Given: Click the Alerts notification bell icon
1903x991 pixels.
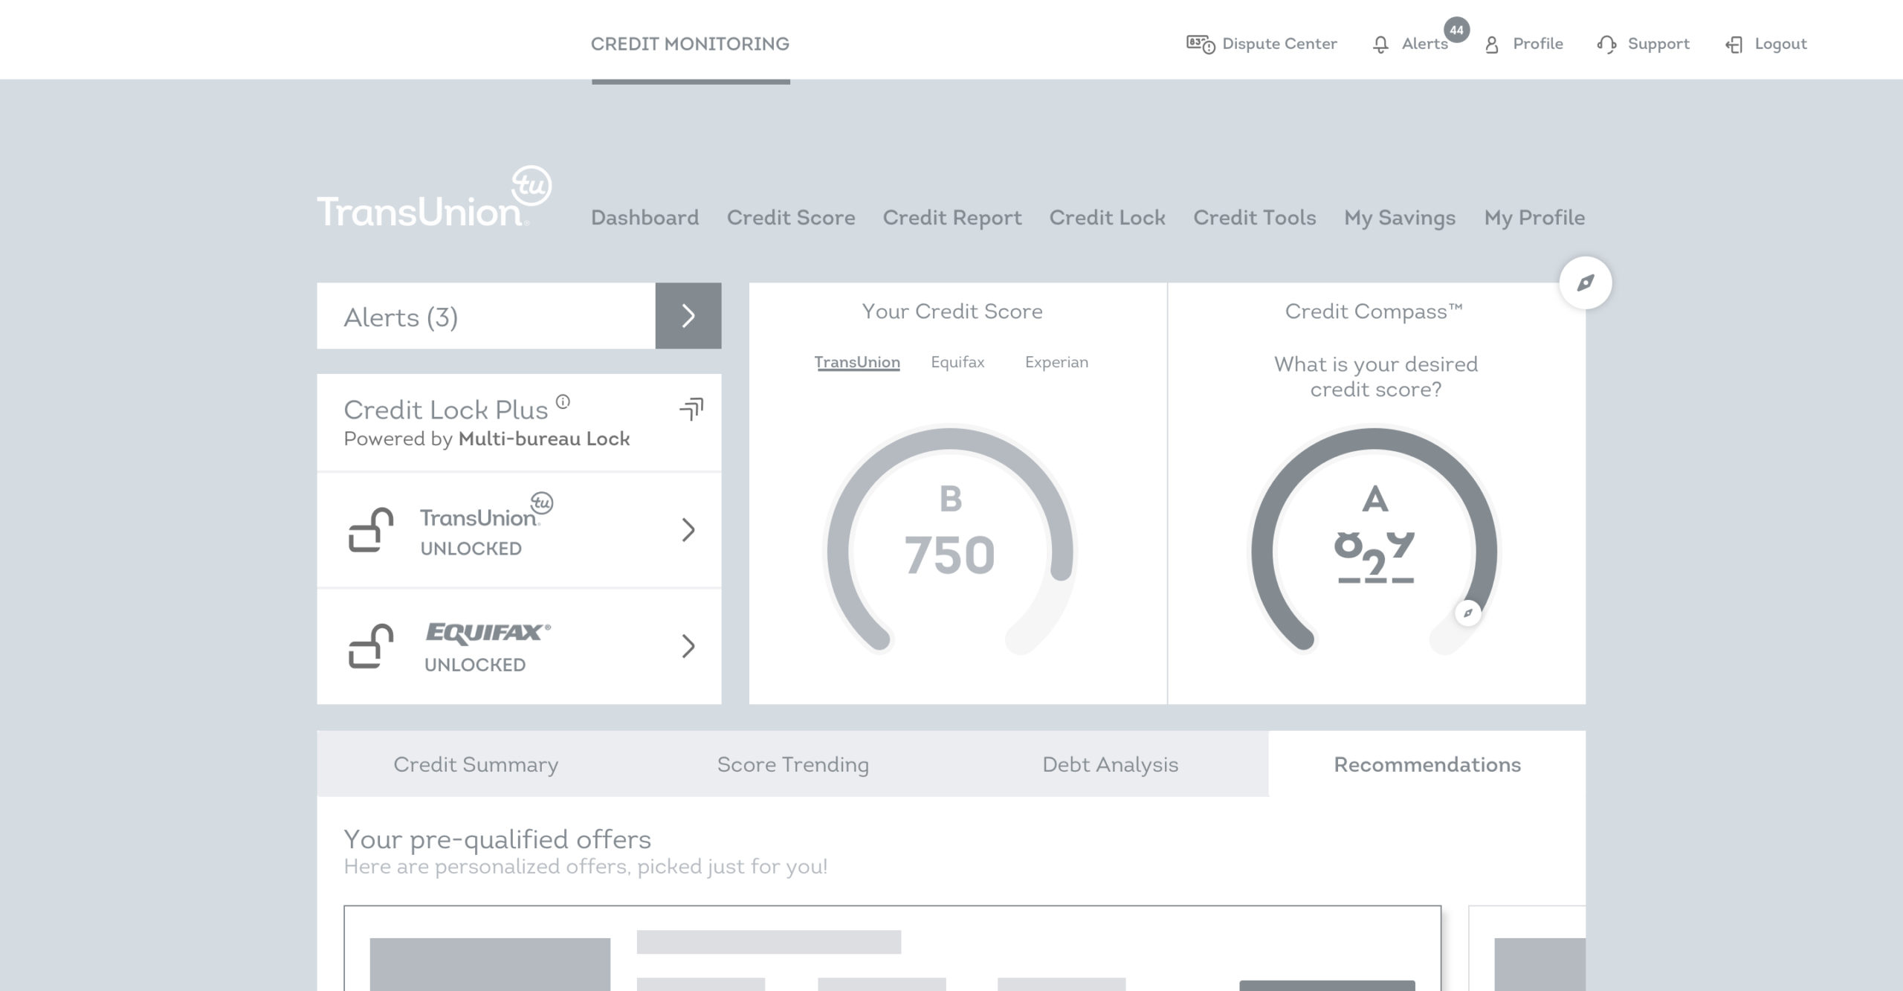Looking at the screenshot, I should [x=1380, y=44].
